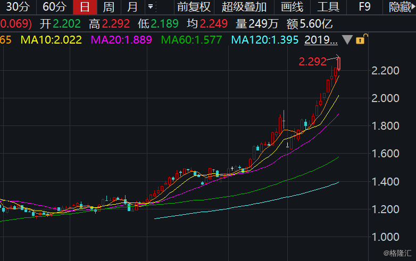Click the 1.000 price axis label
Screen dimensions: 416x261
pos(385,237)
